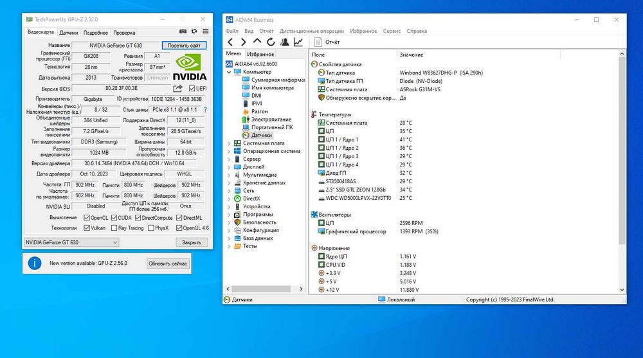Click the AIDA64 vertical scrollbar thumb

(622, 150)
